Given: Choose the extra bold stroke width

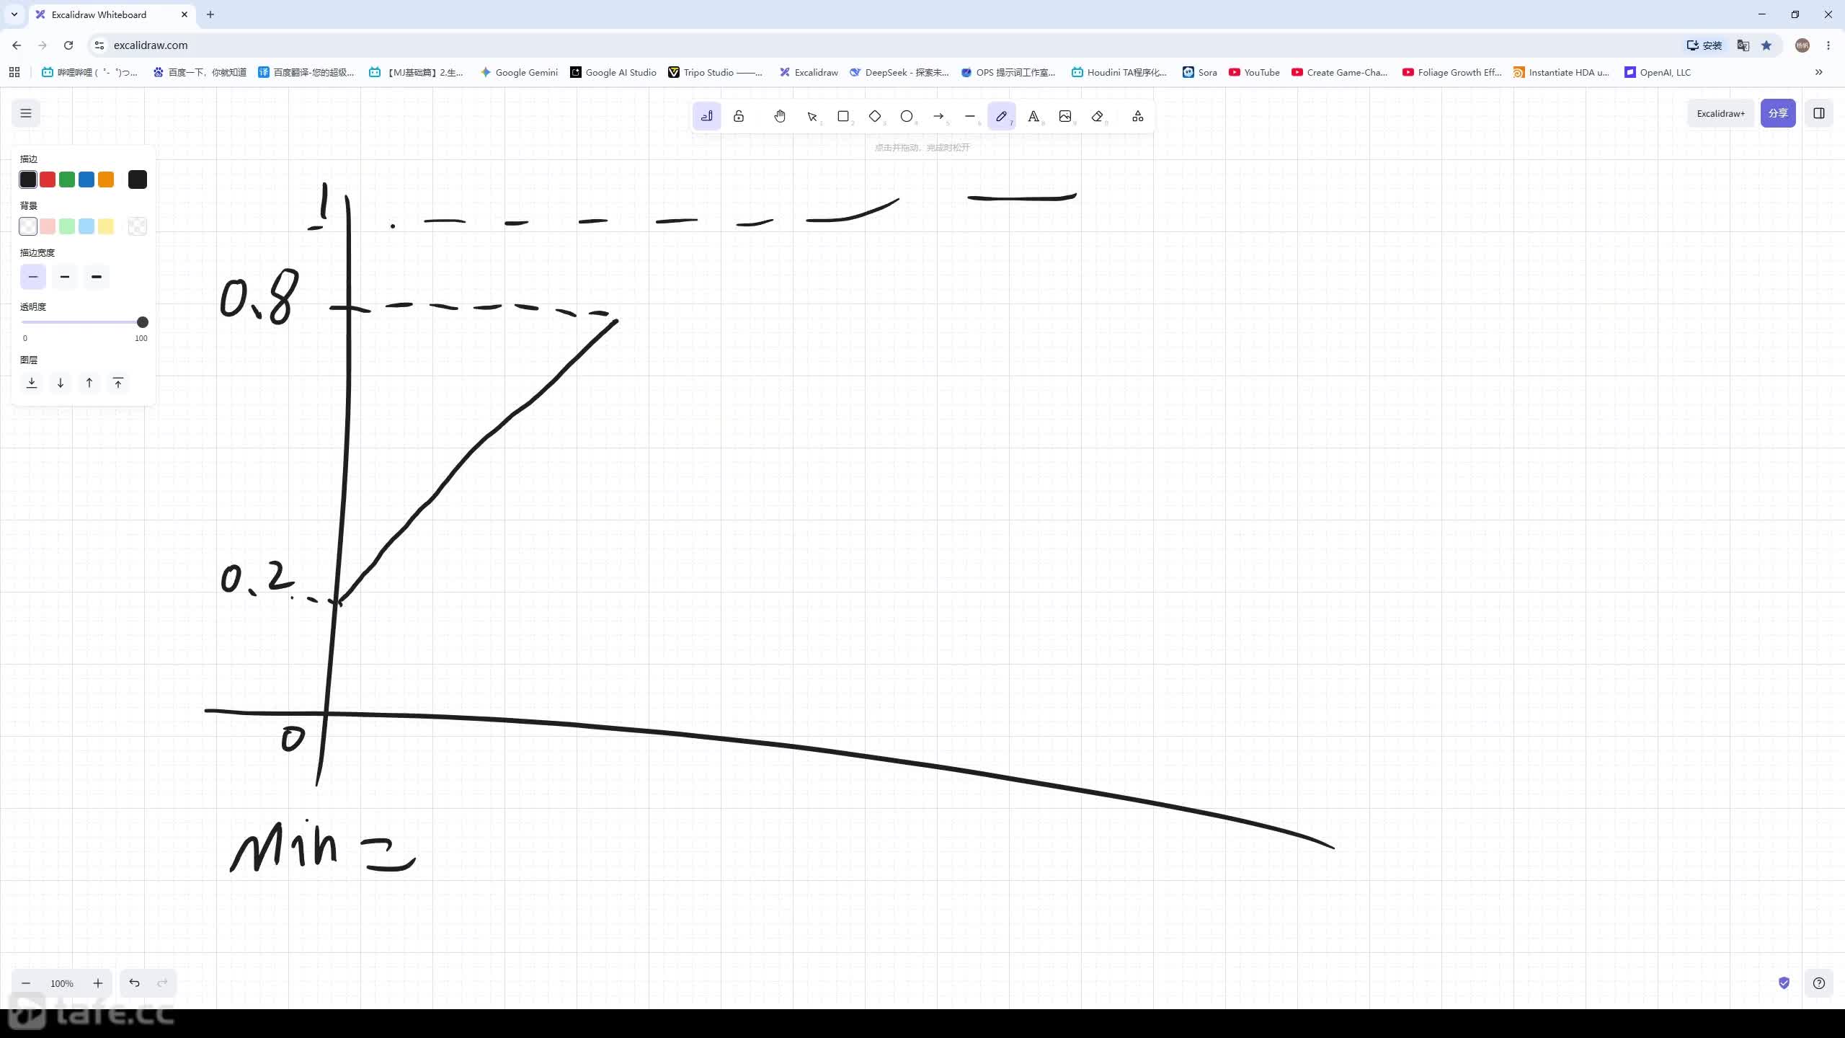Looking at the screenshot, I should tap(97, 277).
